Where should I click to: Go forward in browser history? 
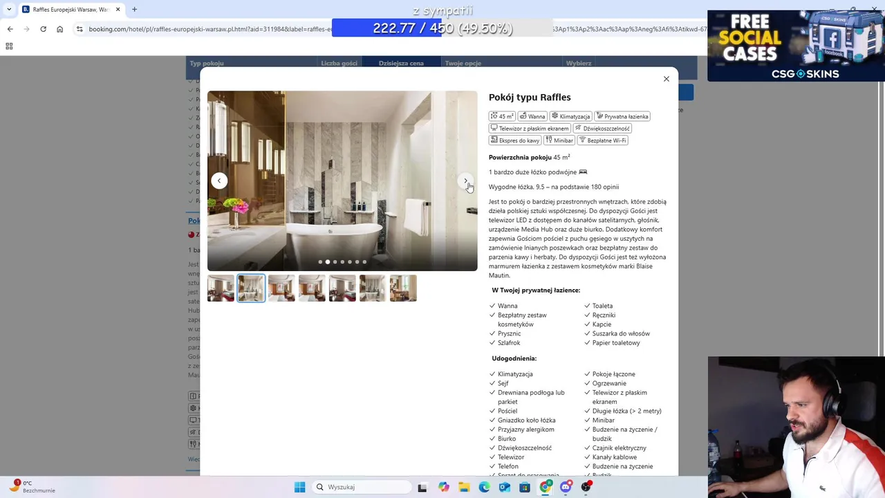point(26,29)
